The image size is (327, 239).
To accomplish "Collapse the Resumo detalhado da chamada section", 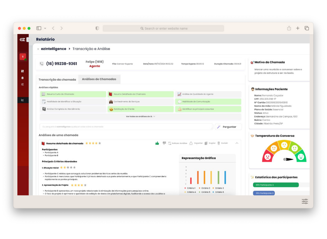I will click(x=237, y=143).
